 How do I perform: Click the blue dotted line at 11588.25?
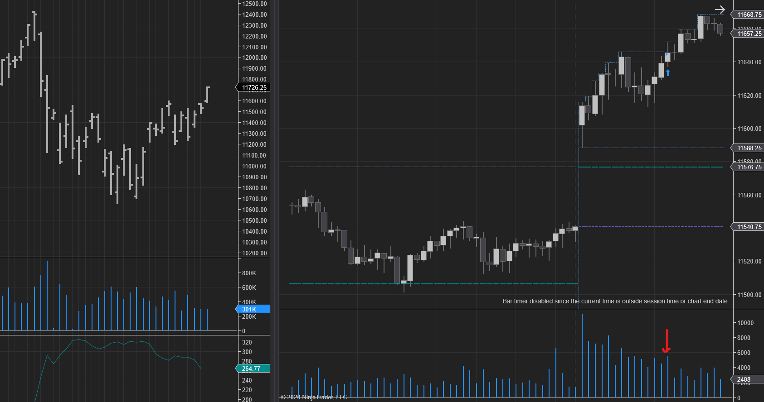[652, 148]
